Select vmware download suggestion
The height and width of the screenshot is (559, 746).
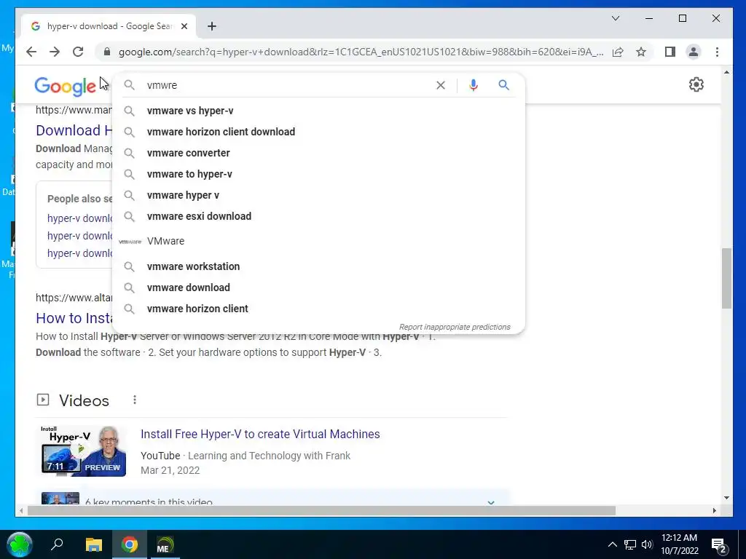click(319, 288)
